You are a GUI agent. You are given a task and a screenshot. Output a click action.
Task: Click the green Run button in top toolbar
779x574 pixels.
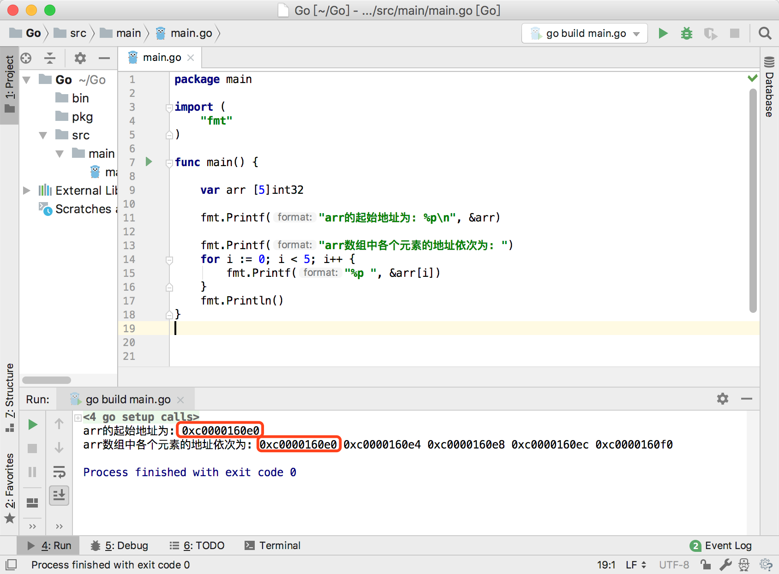[x=663, y=33]
